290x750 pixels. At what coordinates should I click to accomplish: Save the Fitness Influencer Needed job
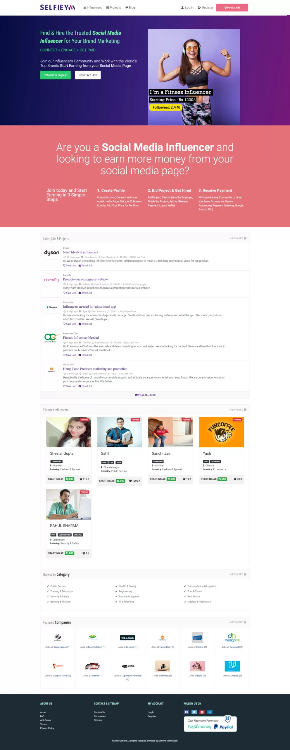(x=70, y=355)
